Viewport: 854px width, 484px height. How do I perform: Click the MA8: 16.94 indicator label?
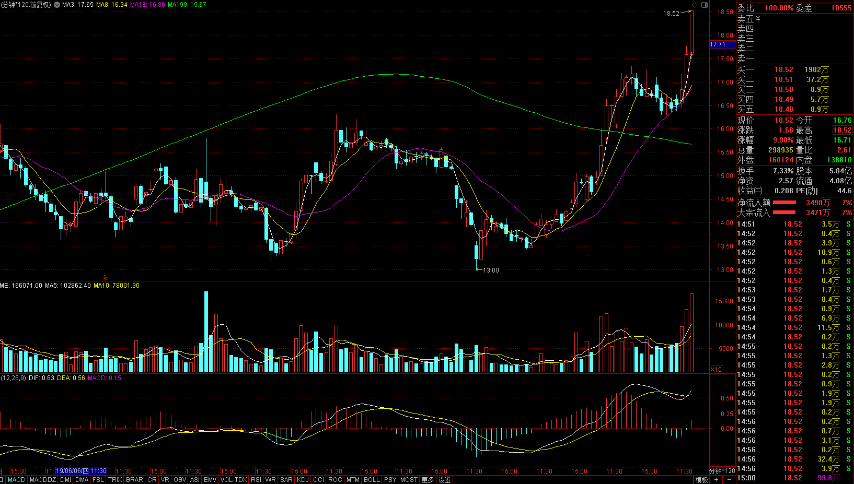(x=112, y=5)
